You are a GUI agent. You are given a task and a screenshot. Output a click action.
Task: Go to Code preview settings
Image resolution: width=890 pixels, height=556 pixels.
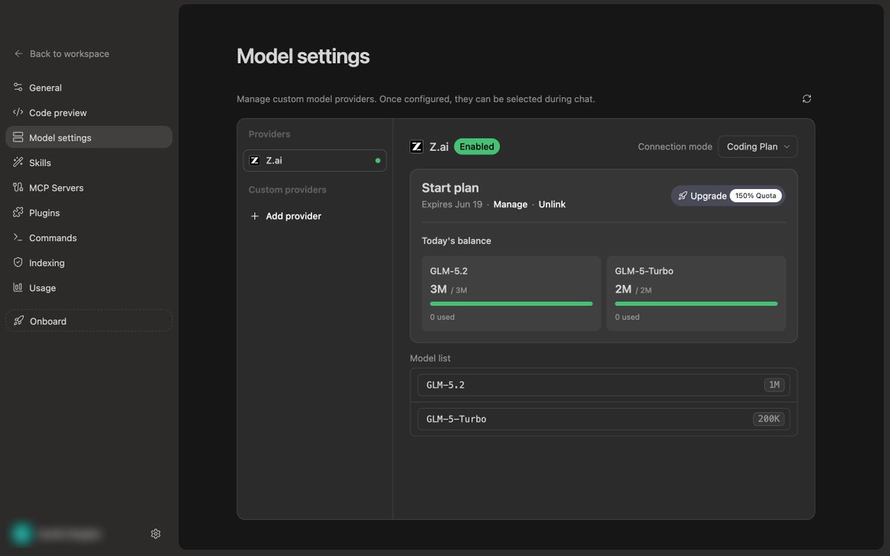[89, 113]
